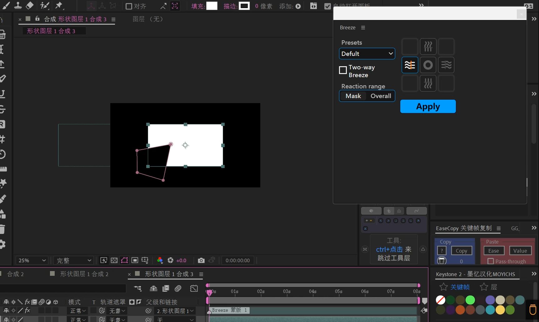Switch to the 形状图层 1 合成 2 timeline tab
Image resolution: width=539 pixels, height=322 pixels.
84,274
